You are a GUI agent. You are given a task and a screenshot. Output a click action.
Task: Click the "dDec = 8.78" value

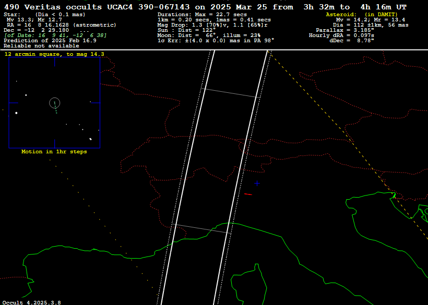click(x=352, y=41)
